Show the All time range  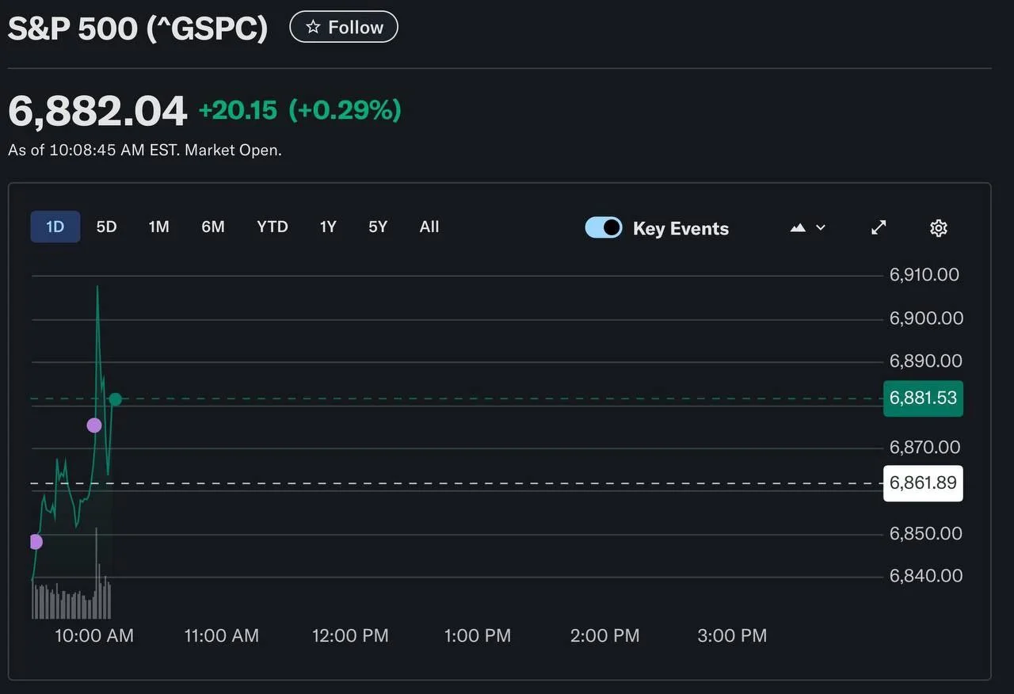click(x=429, y=227)
